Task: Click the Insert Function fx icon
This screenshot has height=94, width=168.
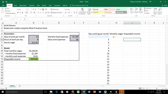Action: click(x=25, y=19)
